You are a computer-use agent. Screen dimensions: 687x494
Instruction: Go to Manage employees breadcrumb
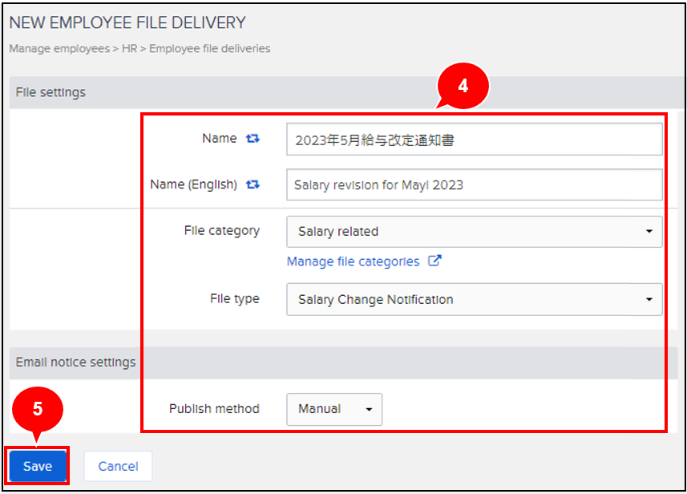click(59, 49)
